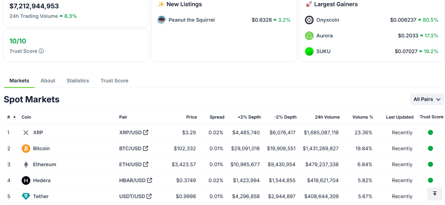The image size is (445, 205).
Task: Sort by +2% Depth column header
Action: coord(249,117)
